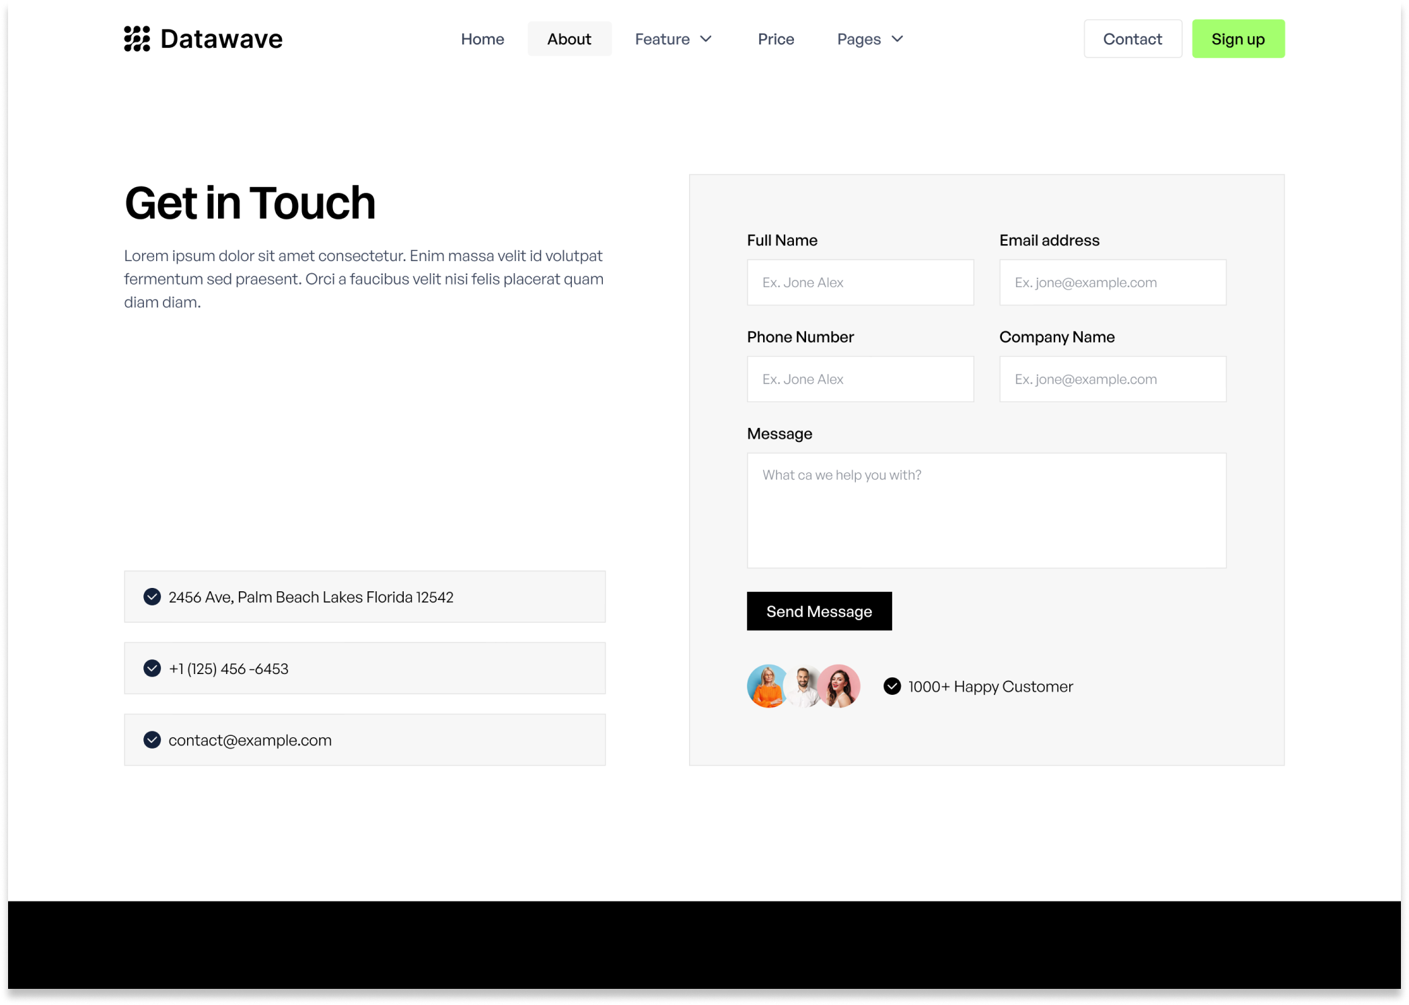
Task: Click the Message text area
Action: pos(986,510)
